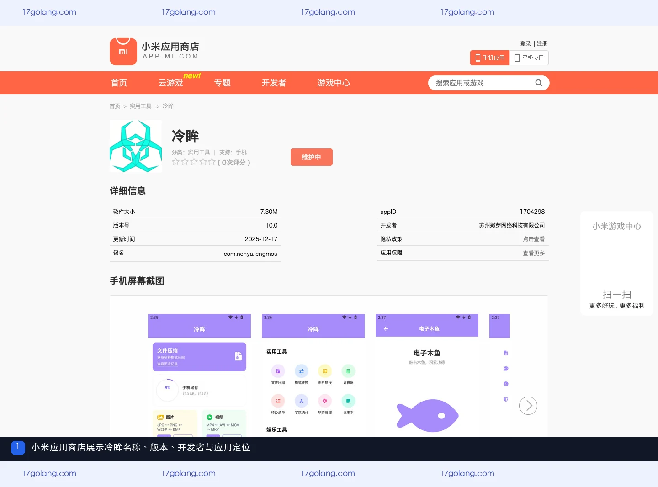Click 待办清单 icon in second screenshot
This screenshot has width=658, height=487.
click(x=278, y=401)
